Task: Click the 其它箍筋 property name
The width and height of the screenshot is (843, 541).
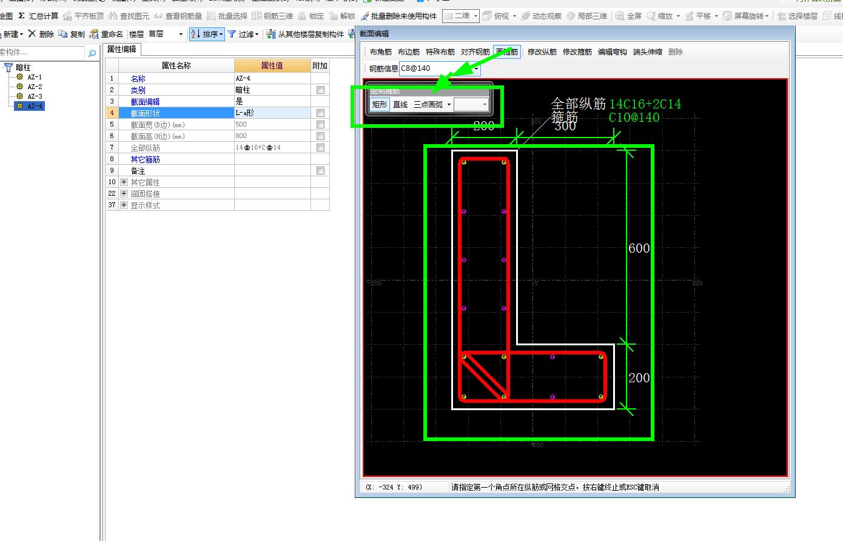Action: point(146,159)
